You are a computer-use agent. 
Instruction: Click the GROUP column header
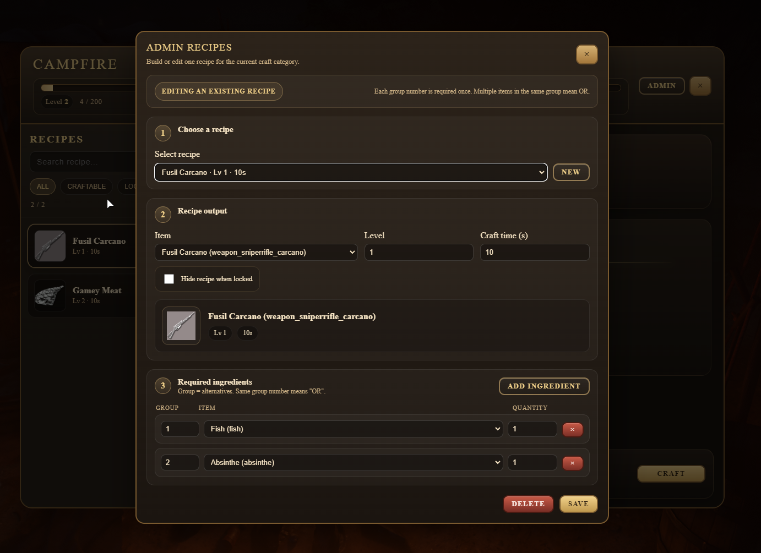tap(167, 408)
